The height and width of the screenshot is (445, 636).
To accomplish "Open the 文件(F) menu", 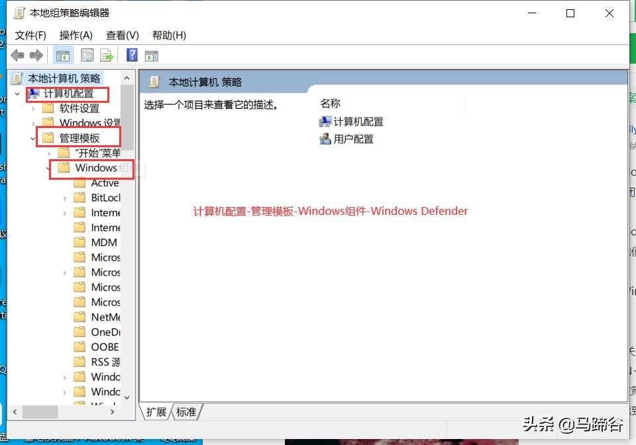I will point(29,35).
